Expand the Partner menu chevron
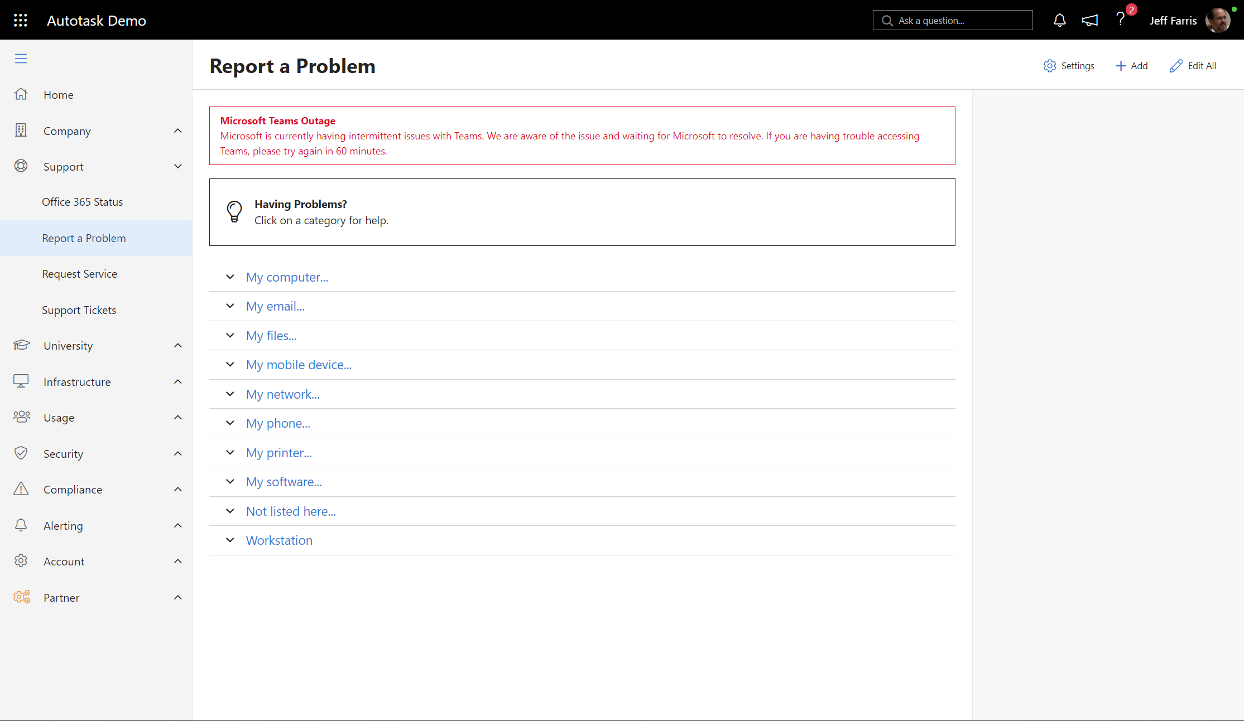The image size is (1244, 721). [178, 597]
